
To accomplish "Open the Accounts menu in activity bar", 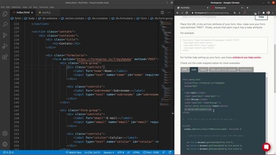I will 5,133.
